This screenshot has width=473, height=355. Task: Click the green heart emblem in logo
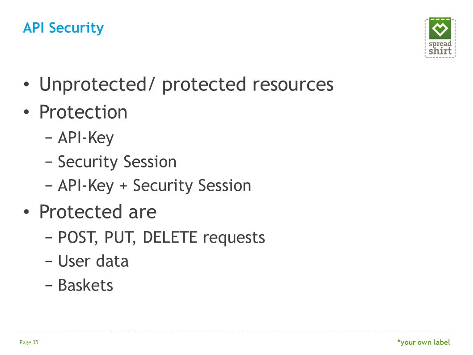pyautogui.click(x=440, y=28)
